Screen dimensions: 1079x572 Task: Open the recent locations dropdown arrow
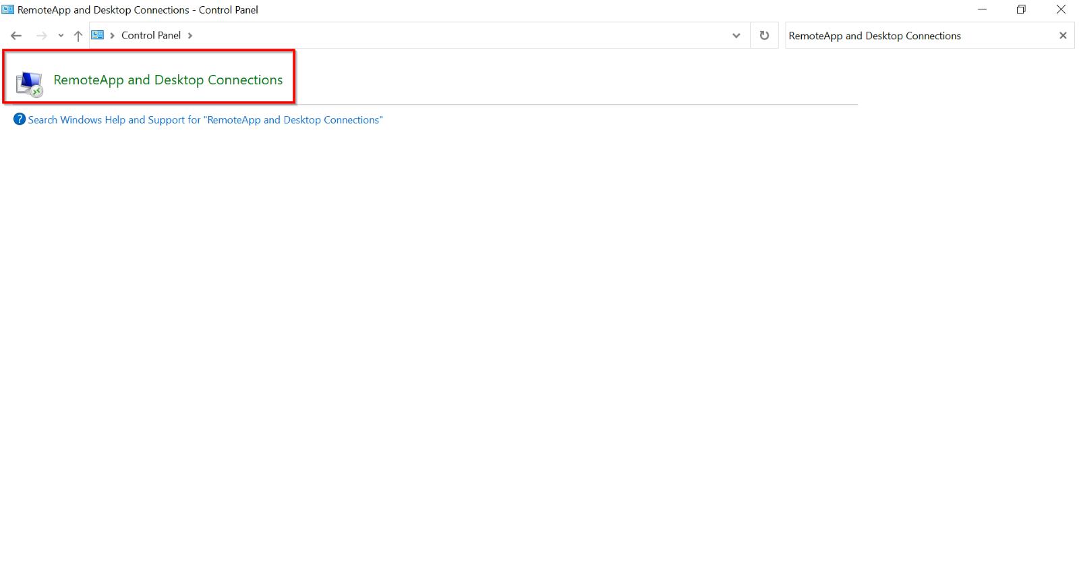tap(61, 36)
